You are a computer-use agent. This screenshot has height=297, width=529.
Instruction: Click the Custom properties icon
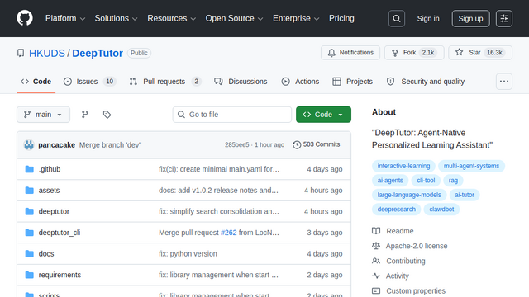(376, 290)
